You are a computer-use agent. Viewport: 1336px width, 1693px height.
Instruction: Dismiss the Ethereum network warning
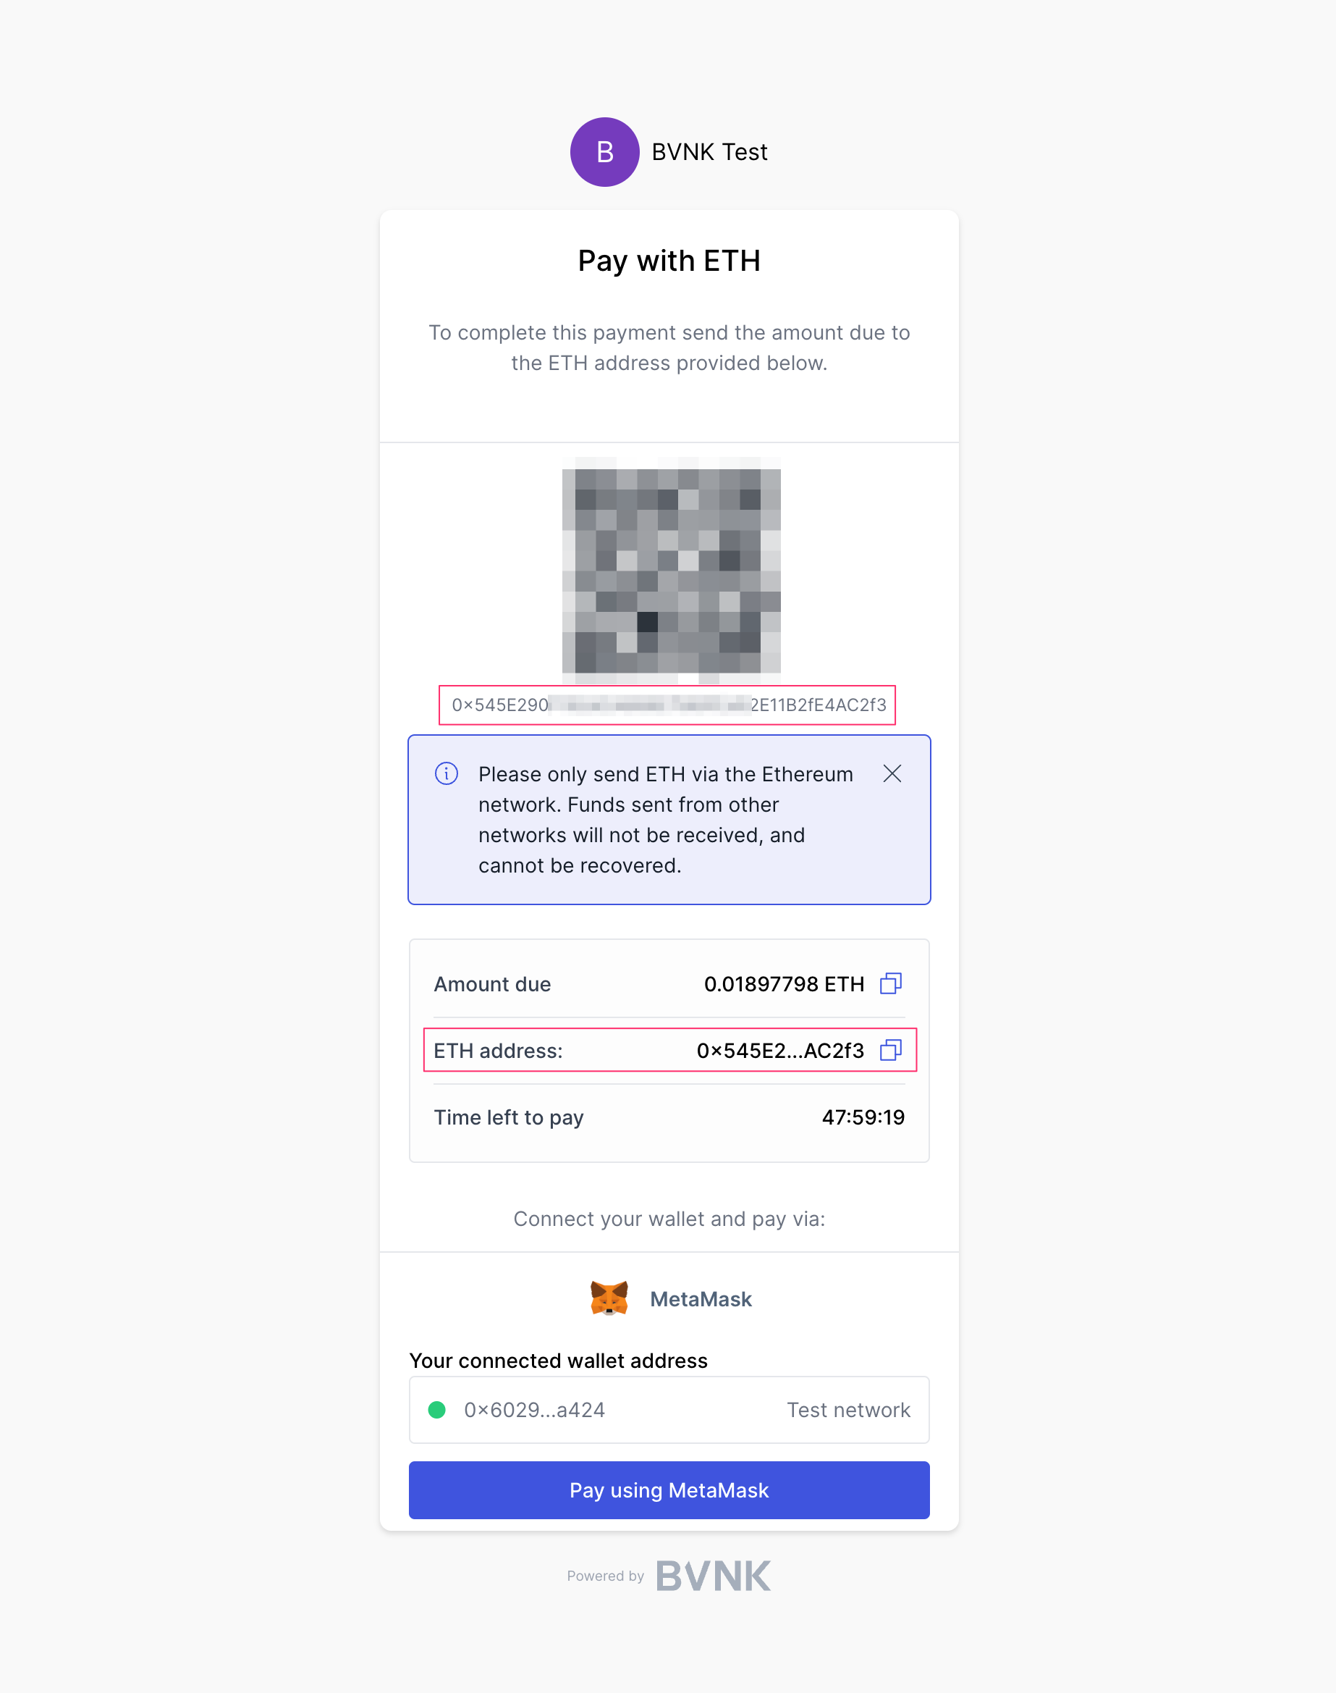(x=892, y=773)
